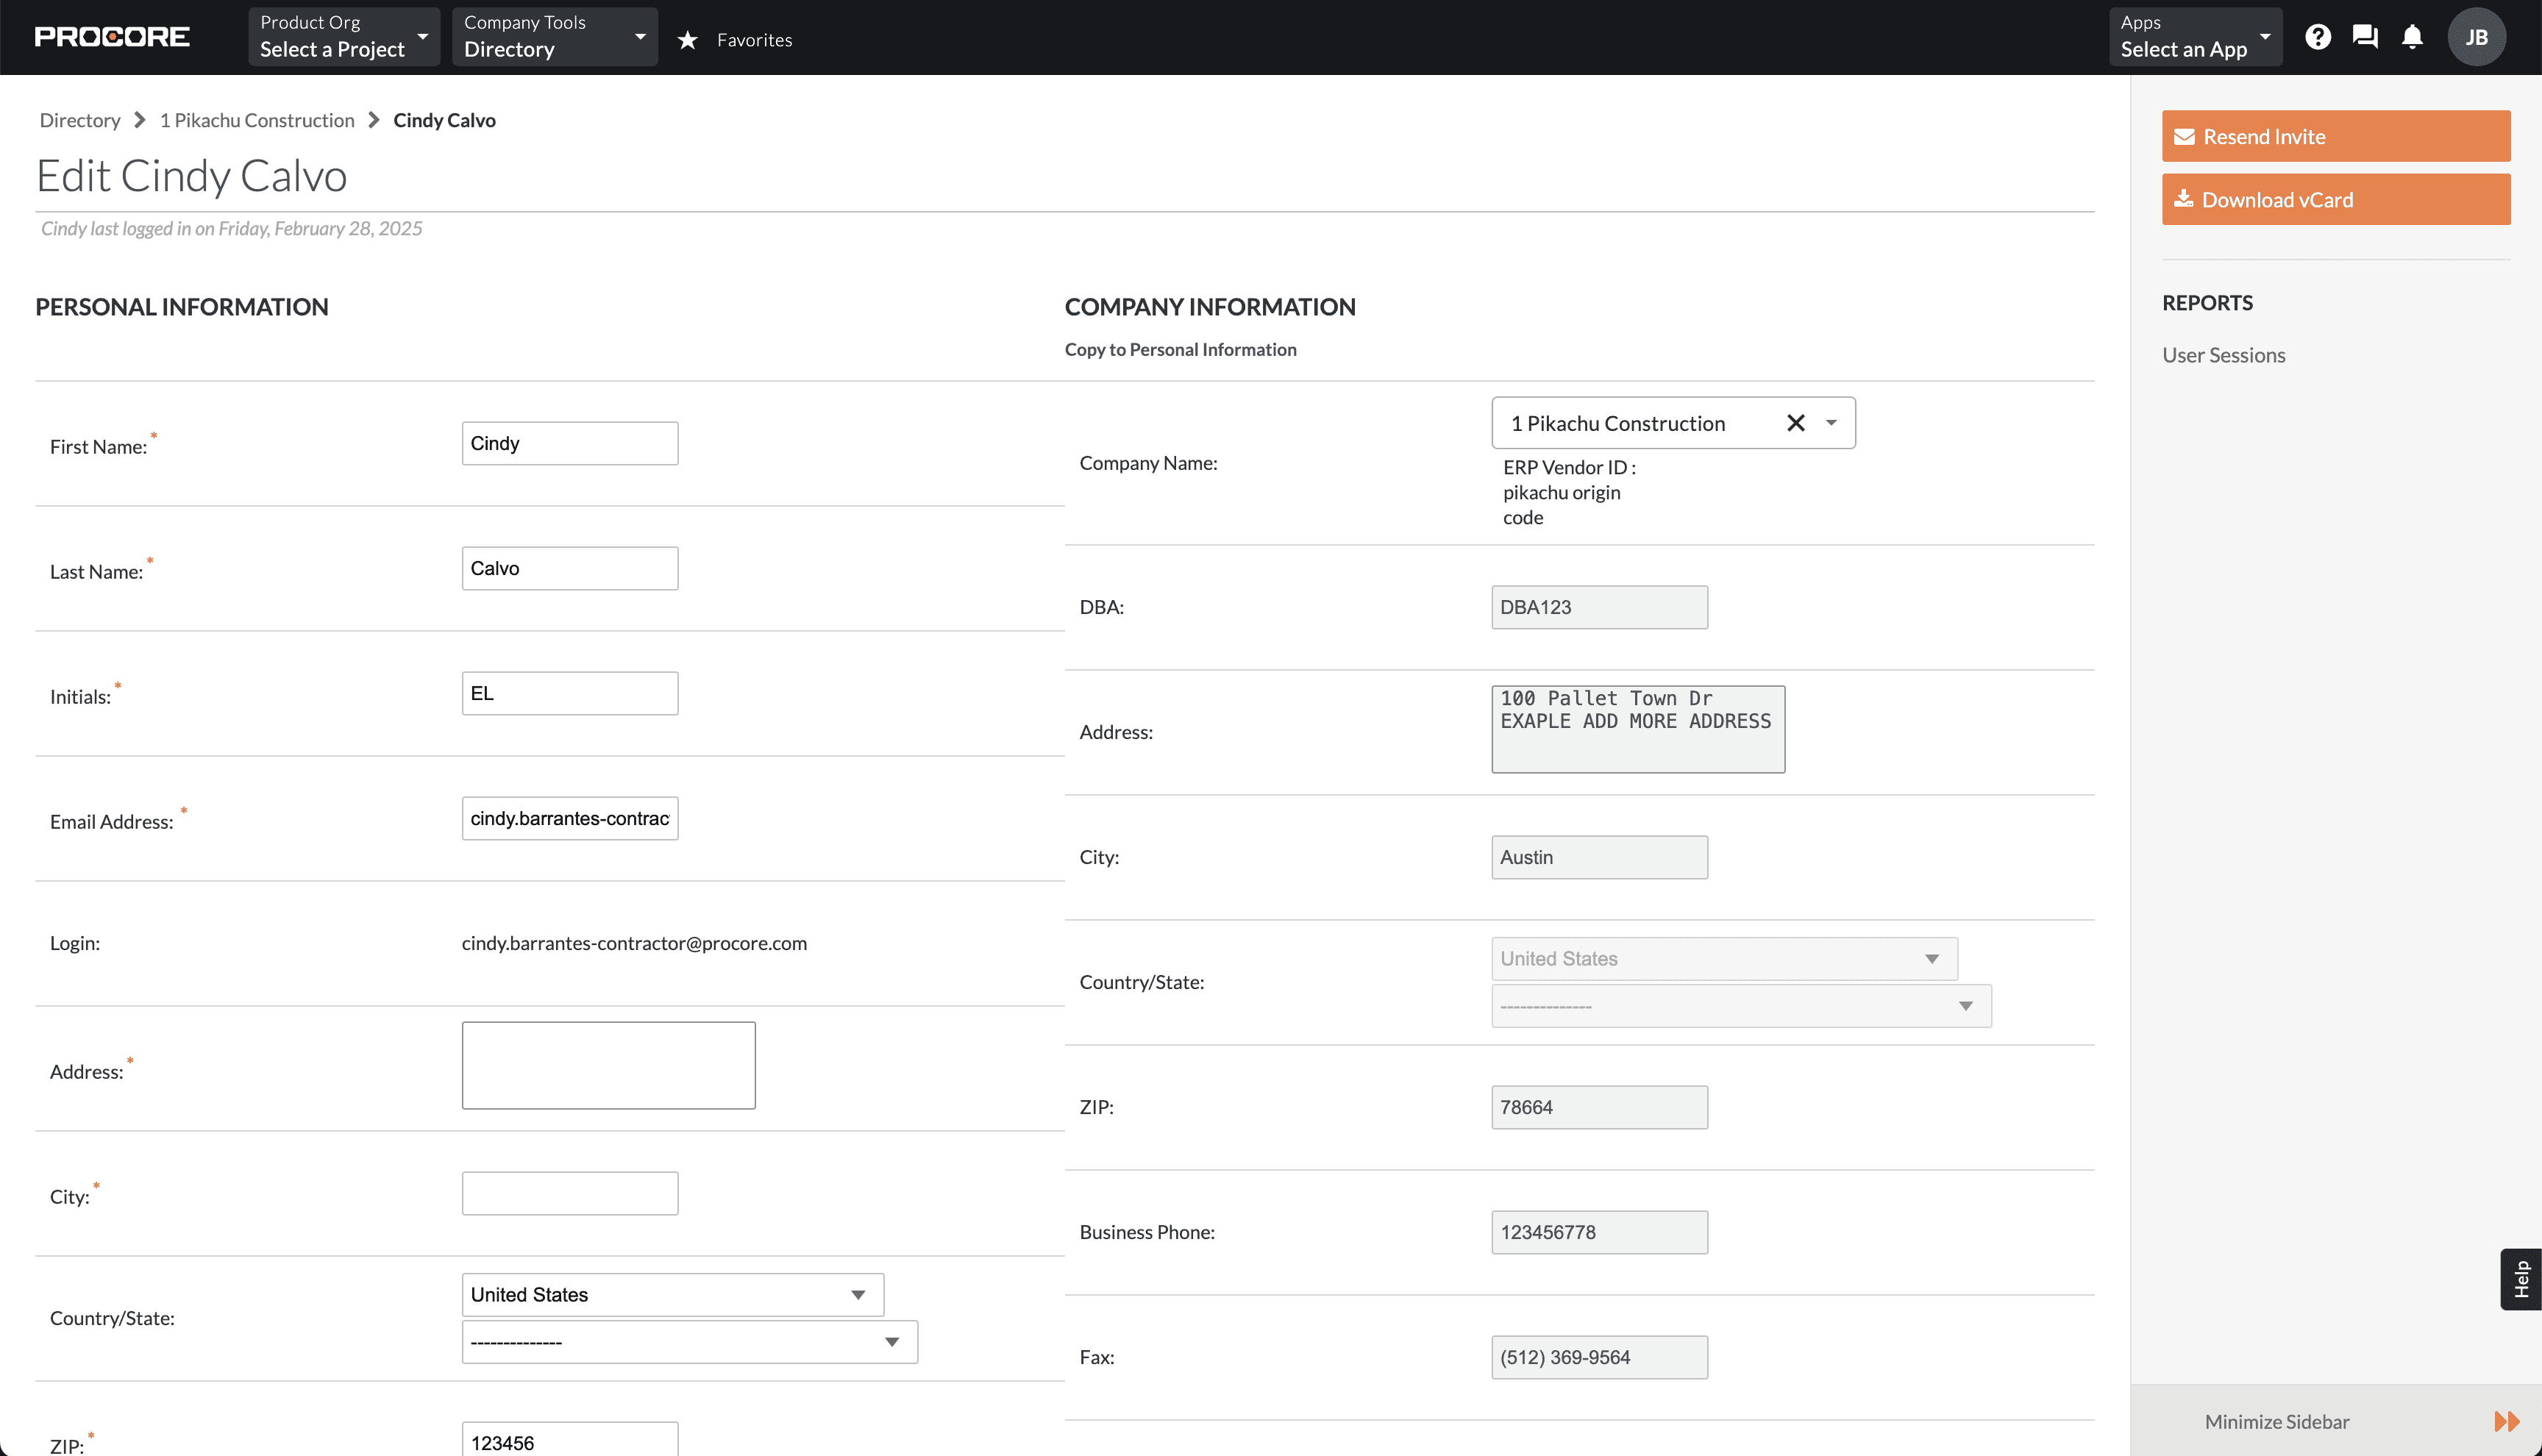The image size is (2542, 1456).
Task: Click Copy to Personal Information link
Action: [1180, 349]
